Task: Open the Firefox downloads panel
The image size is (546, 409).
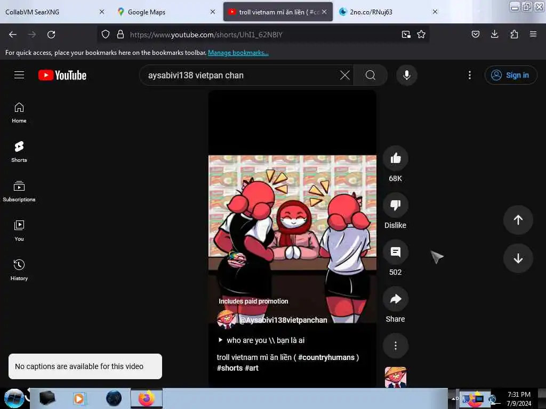Action: coord(494,35)
